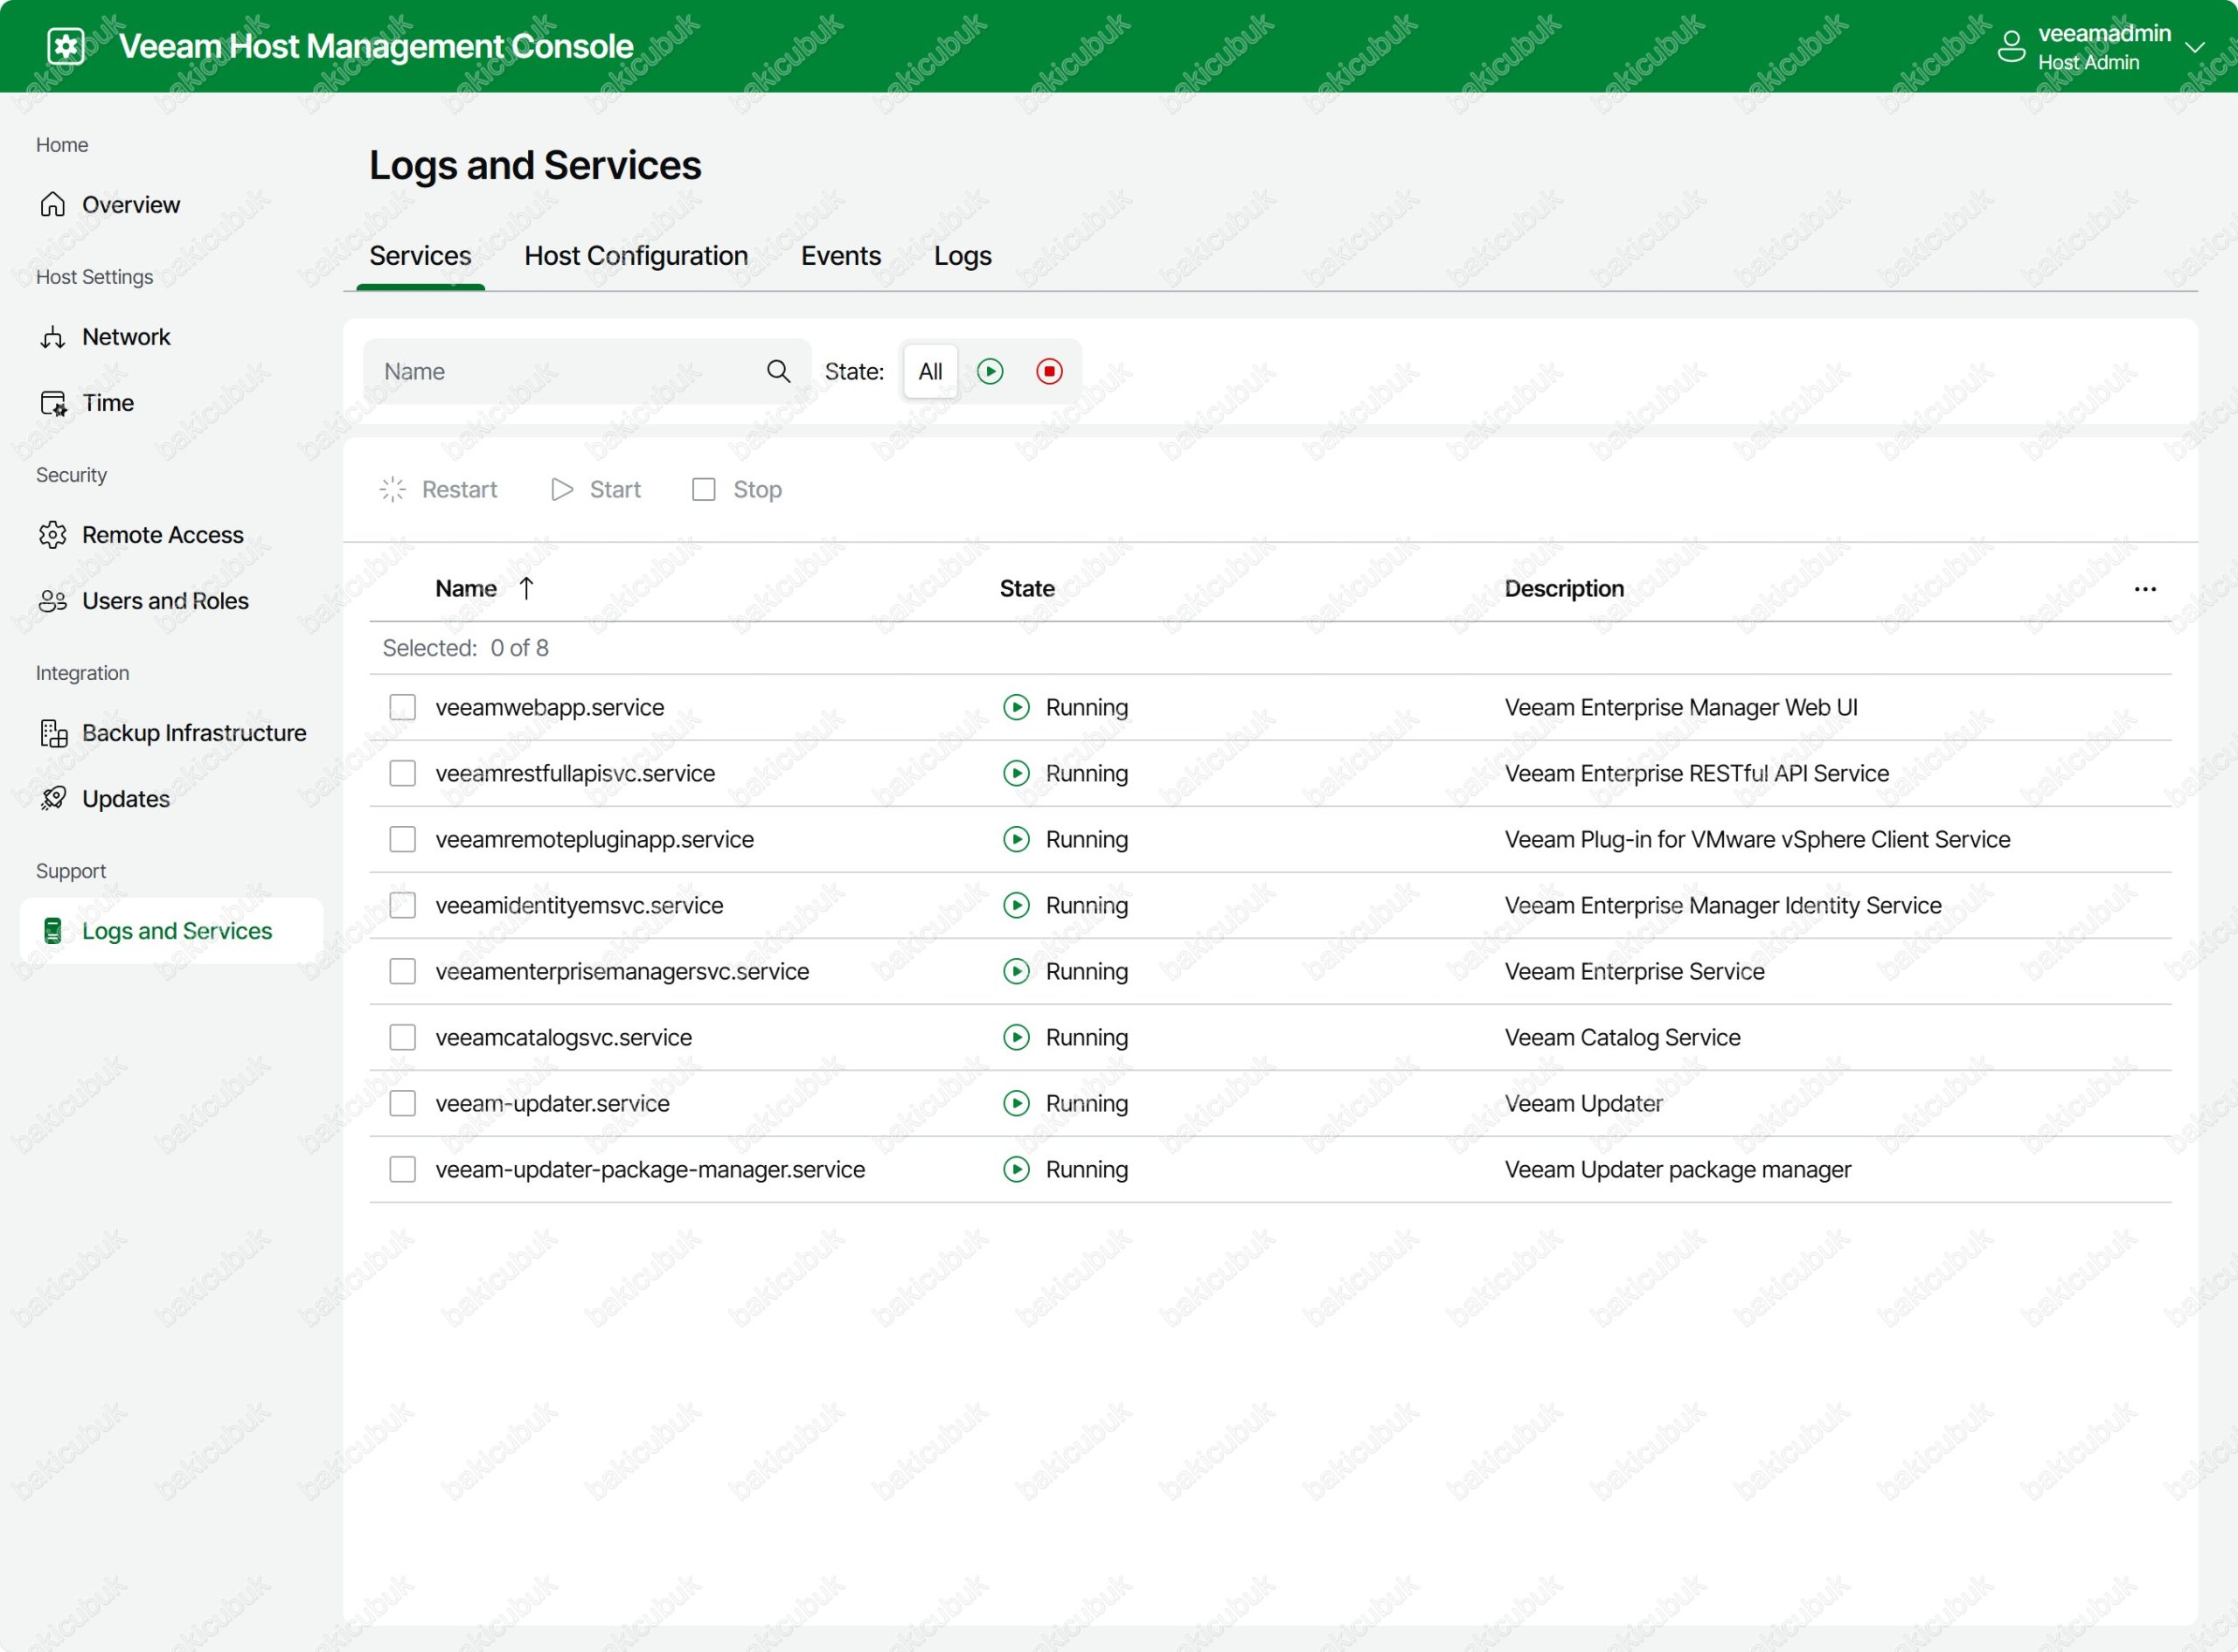2238x1652 pixels.
Task: Check the veeamwebapp.service checkbox
Action: [402, 707]
